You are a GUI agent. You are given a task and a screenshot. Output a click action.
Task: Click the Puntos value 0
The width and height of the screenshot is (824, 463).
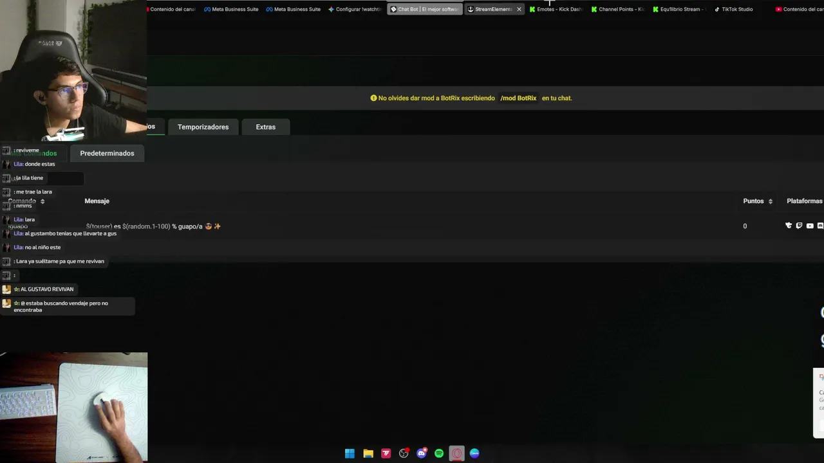pos(745,226)
